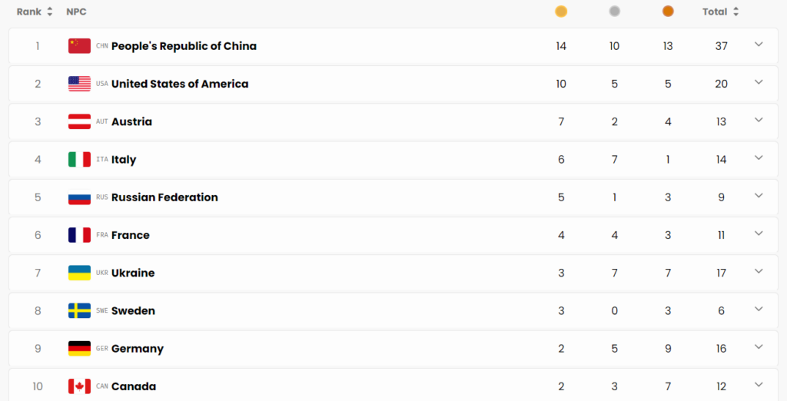
Task: Click the Sweden flag icon
Action: pos(79,310)
